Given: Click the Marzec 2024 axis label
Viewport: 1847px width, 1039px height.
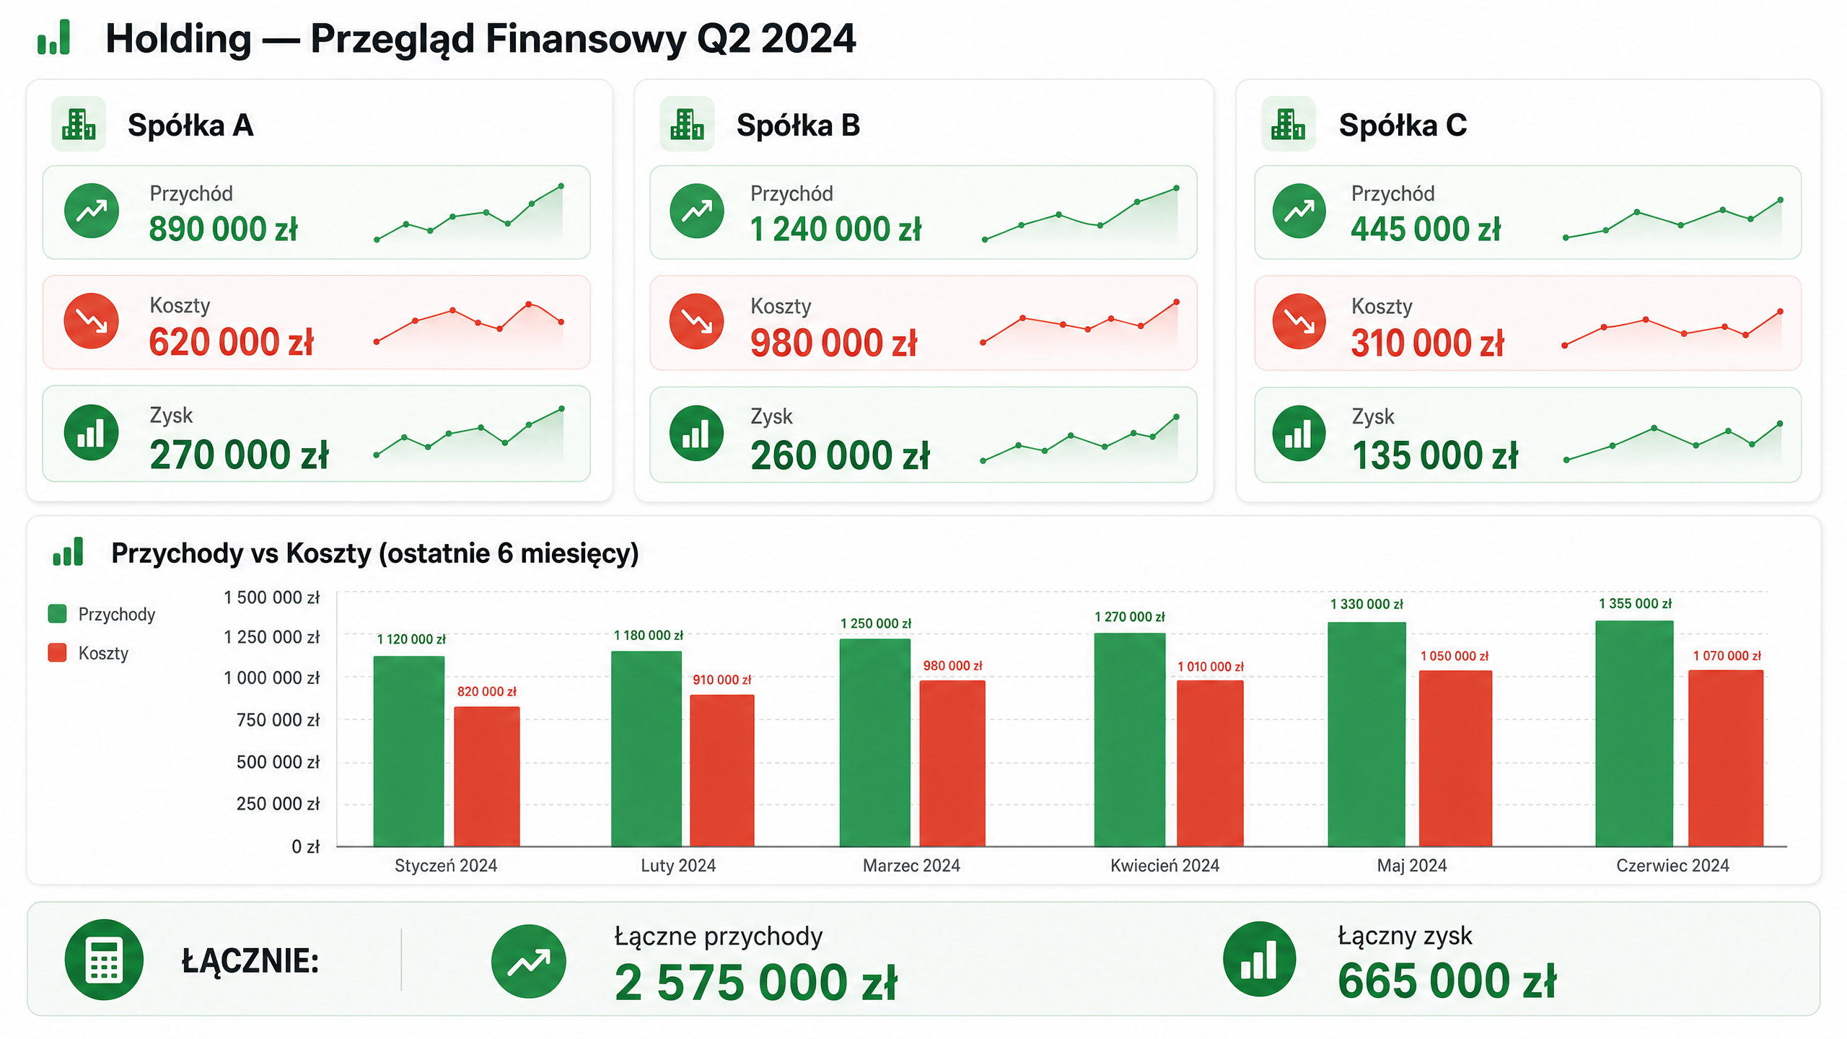Looking at the screenshot, I should click(911, 865).
